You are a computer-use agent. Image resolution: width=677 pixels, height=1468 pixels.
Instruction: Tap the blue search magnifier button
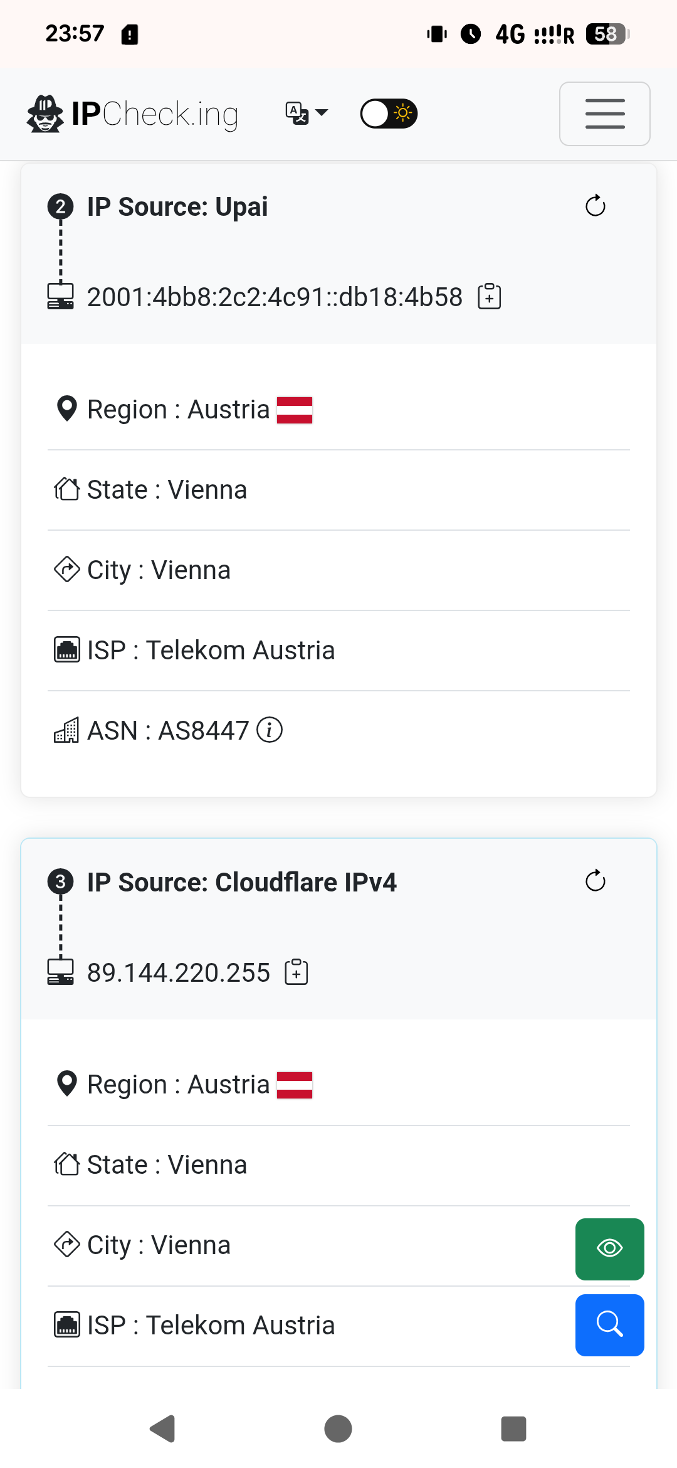[609, 1325]
